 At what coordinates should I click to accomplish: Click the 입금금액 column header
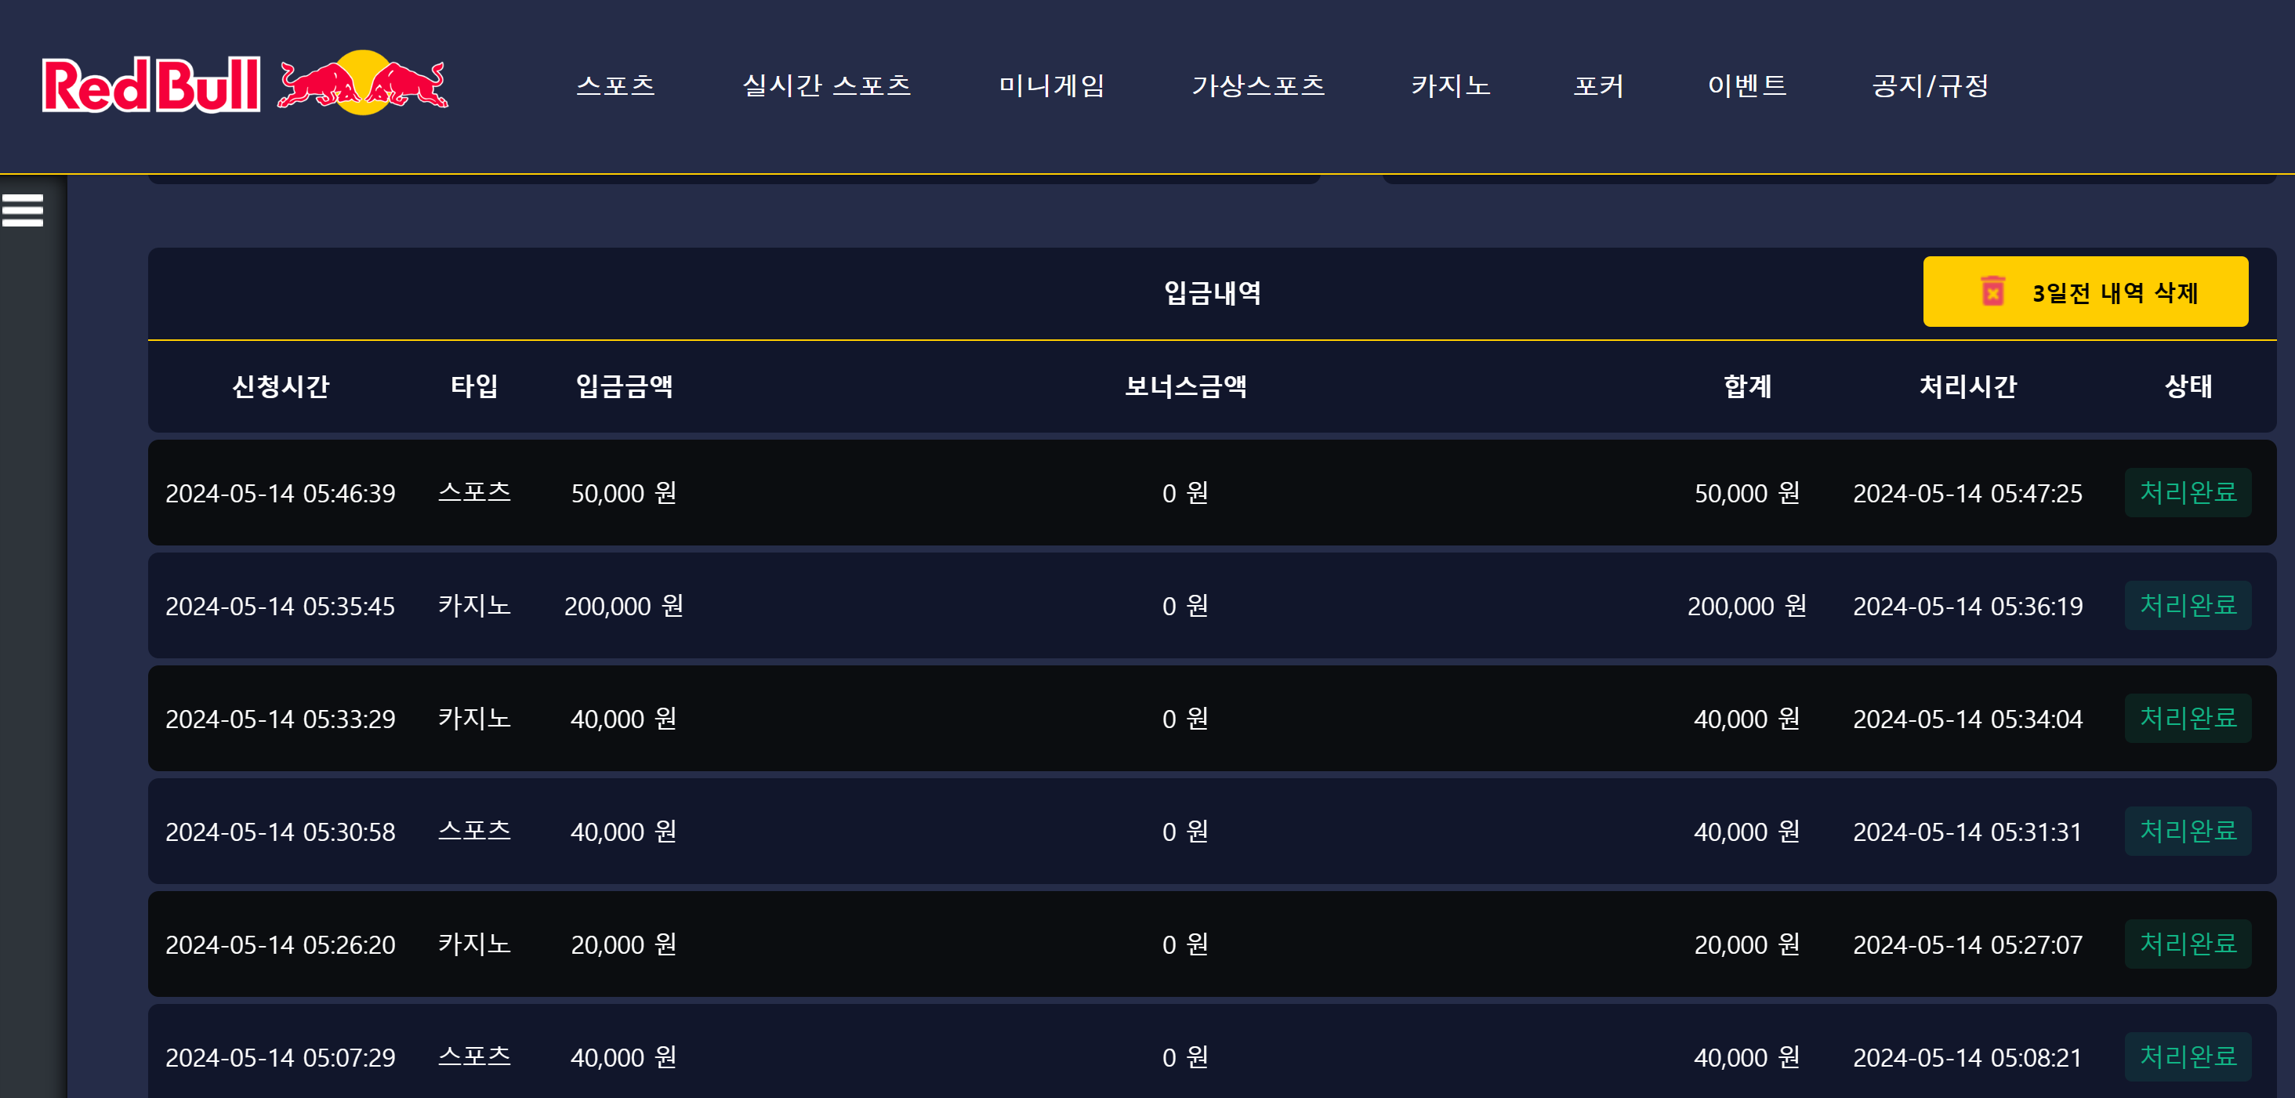click(x=624, y=386)
